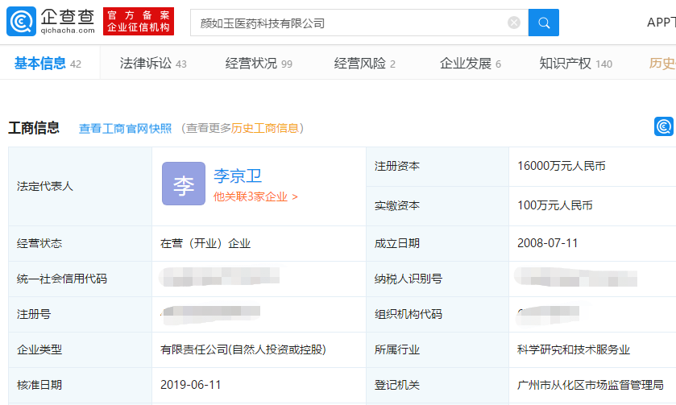Switch to the 经营状况 tab
Viewport: 676px width, 405px height.
point(259,64)
